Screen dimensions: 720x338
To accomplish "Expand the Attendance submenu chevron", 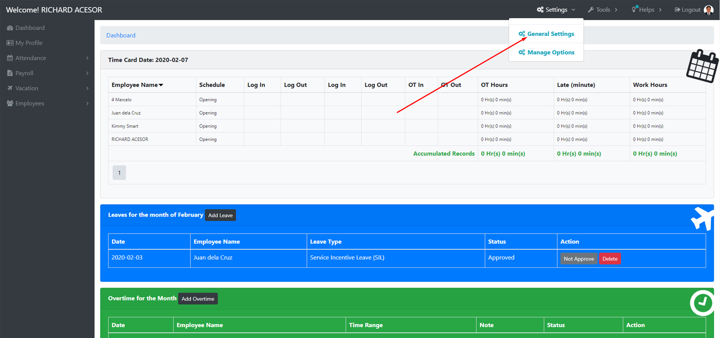I will (x=87, y=58).
